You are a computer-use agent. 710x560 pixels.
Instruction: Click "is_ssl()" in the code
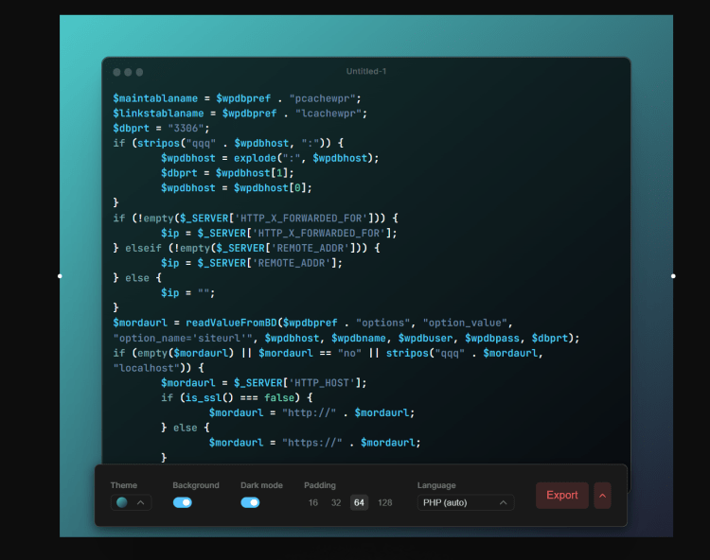pyautogui.click(x=209, y=398)
